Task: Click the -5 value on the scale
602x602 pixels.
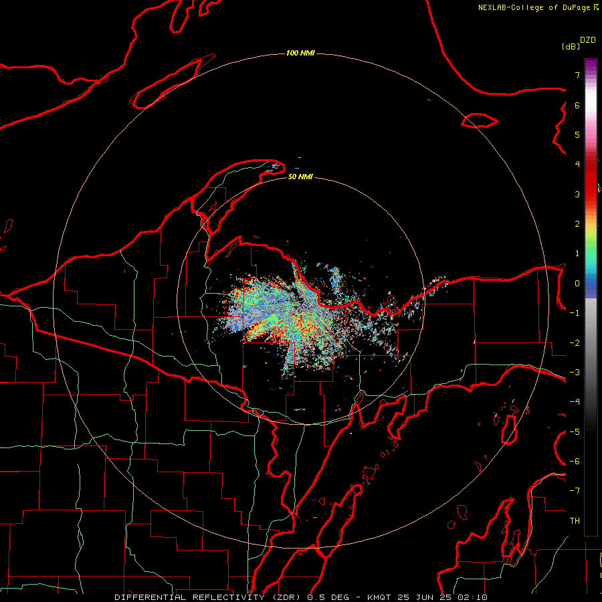Action: tap(575, 432)
